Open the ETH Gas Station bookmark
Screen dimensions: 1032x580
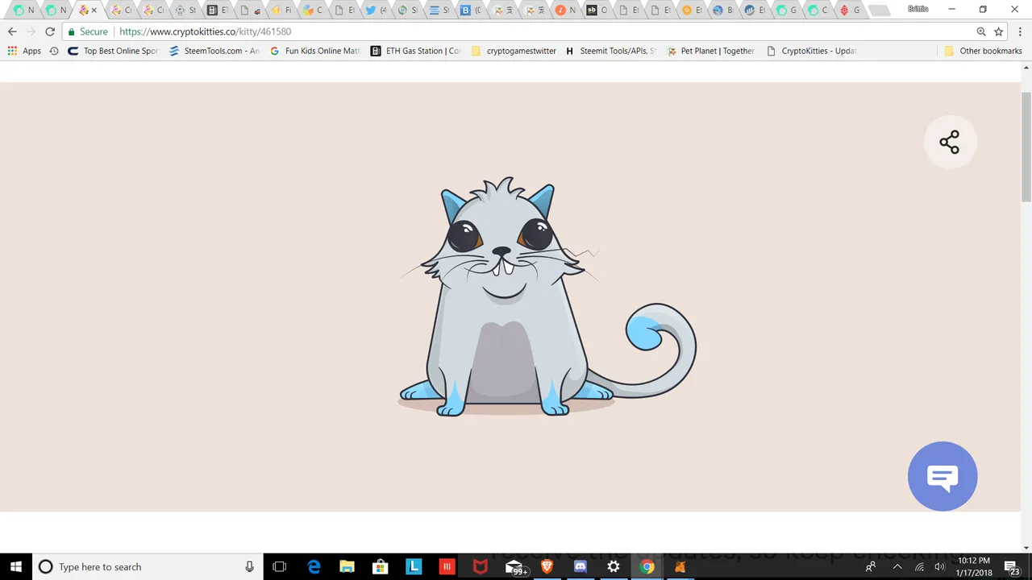coord(416,51)
